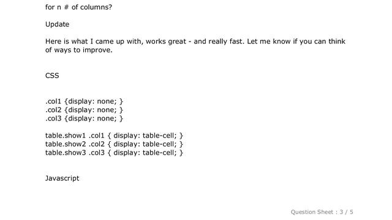
Task: Click the 'table.show2 .col2' rule line
Action: [114, 144]
